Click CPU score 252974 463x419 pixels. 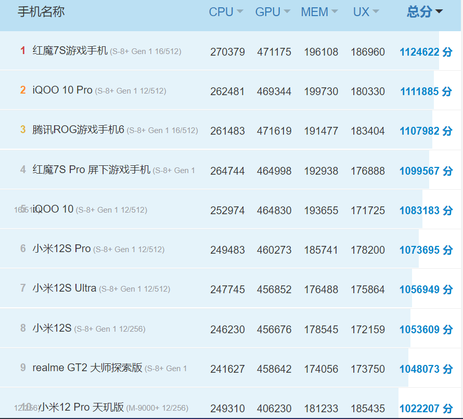click(227, 211)
